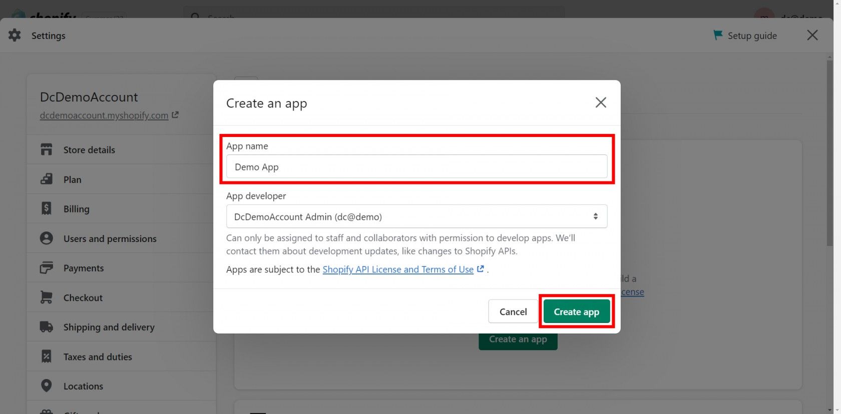Close the Create an app dialog
841x414 pixels.
point(600,102)
